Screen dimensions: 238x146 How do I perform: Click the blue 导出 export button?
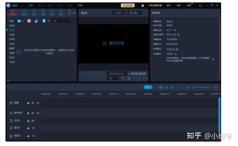pyautogui.click(x=148, y=87)
